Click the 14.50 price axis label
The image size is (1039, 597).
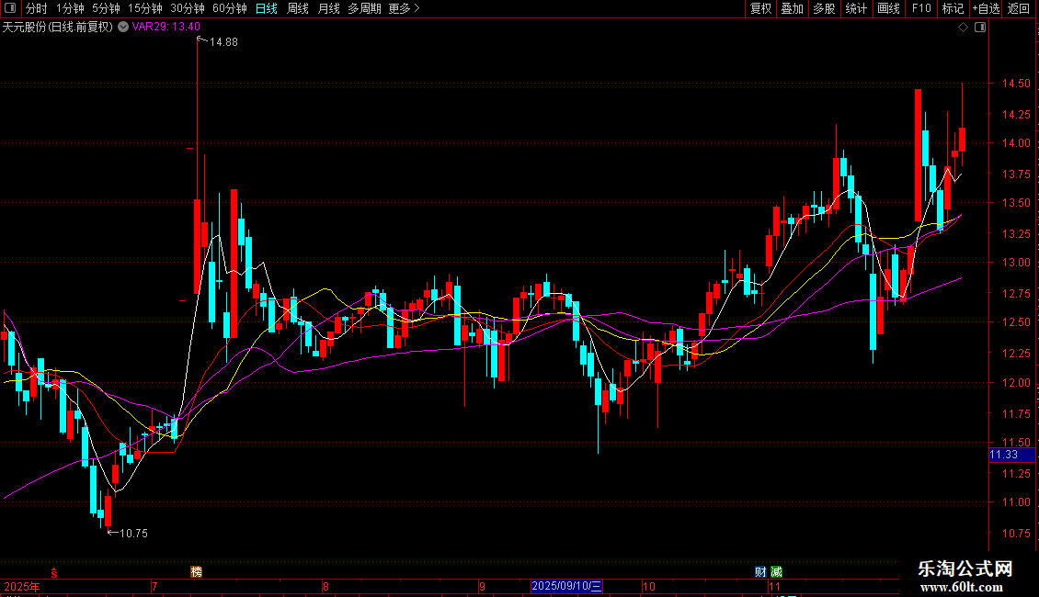1016,84
